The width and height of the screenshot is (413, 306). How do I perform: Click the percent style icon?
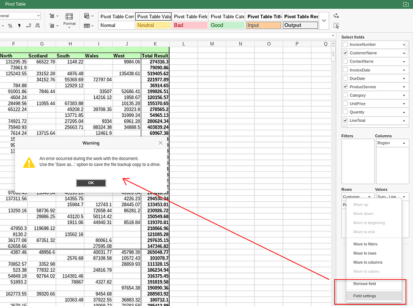click(11, 25)
